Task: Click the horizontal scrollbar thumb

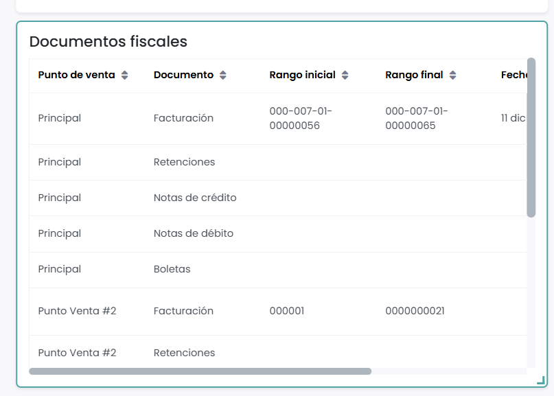Action: click(200, 371)
